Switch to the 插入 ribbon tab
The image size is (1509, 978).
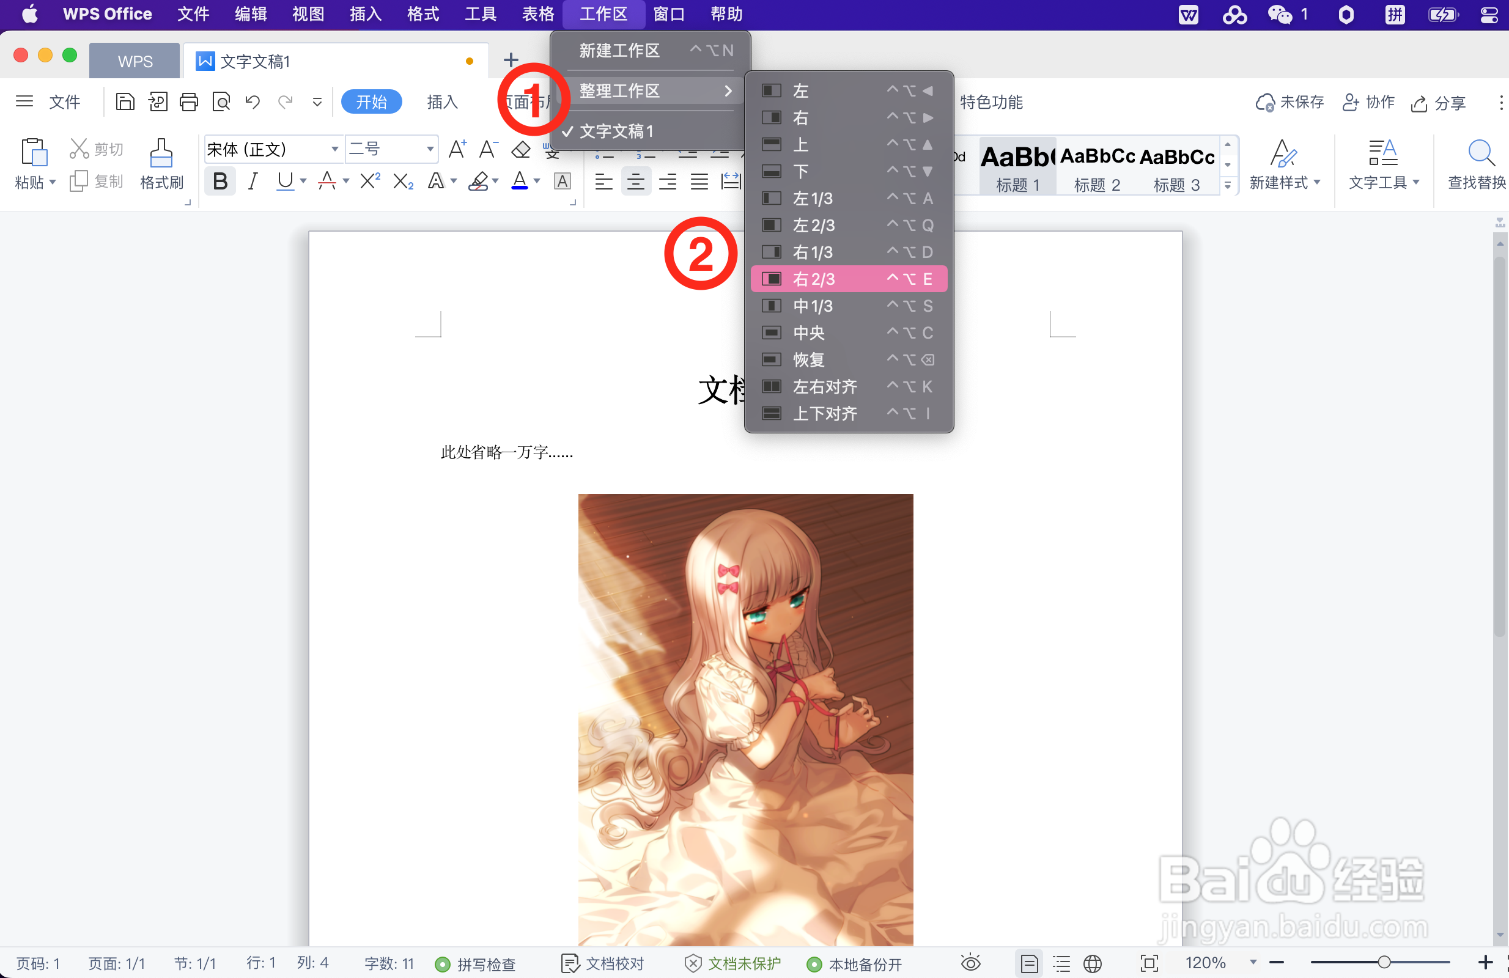(442, 102)
